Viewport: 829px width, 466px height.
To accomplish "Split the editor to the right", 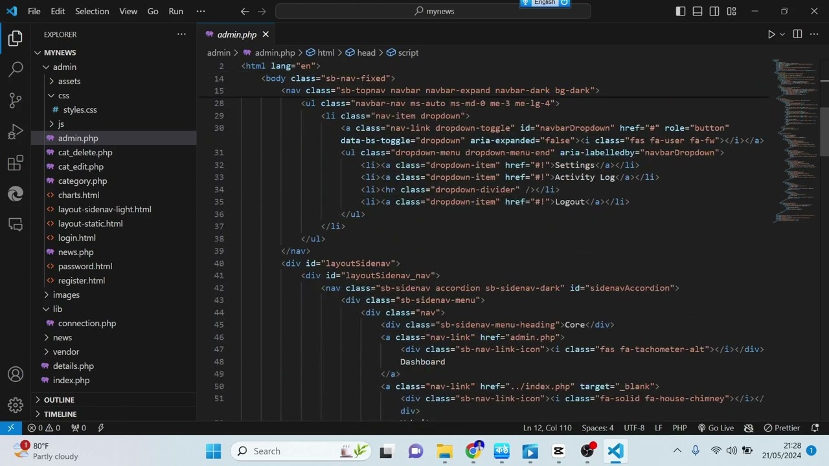I will pyautogui.click(x=797, y=34).
